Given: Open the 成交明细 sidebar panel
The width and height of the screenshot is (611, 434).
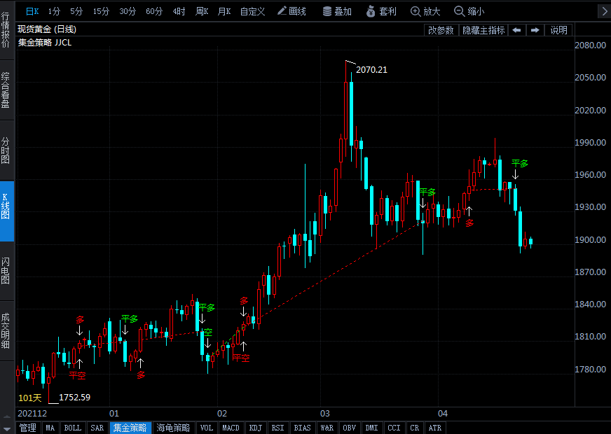Looking at the screenshot, I should pyautogui.click(x=6, y=331).
